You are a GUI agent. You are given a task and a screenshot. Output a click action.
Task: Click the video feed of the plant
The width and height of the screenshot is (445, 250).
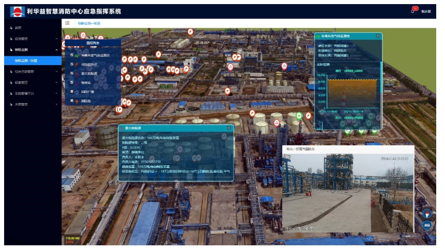(x=348, y=193)
